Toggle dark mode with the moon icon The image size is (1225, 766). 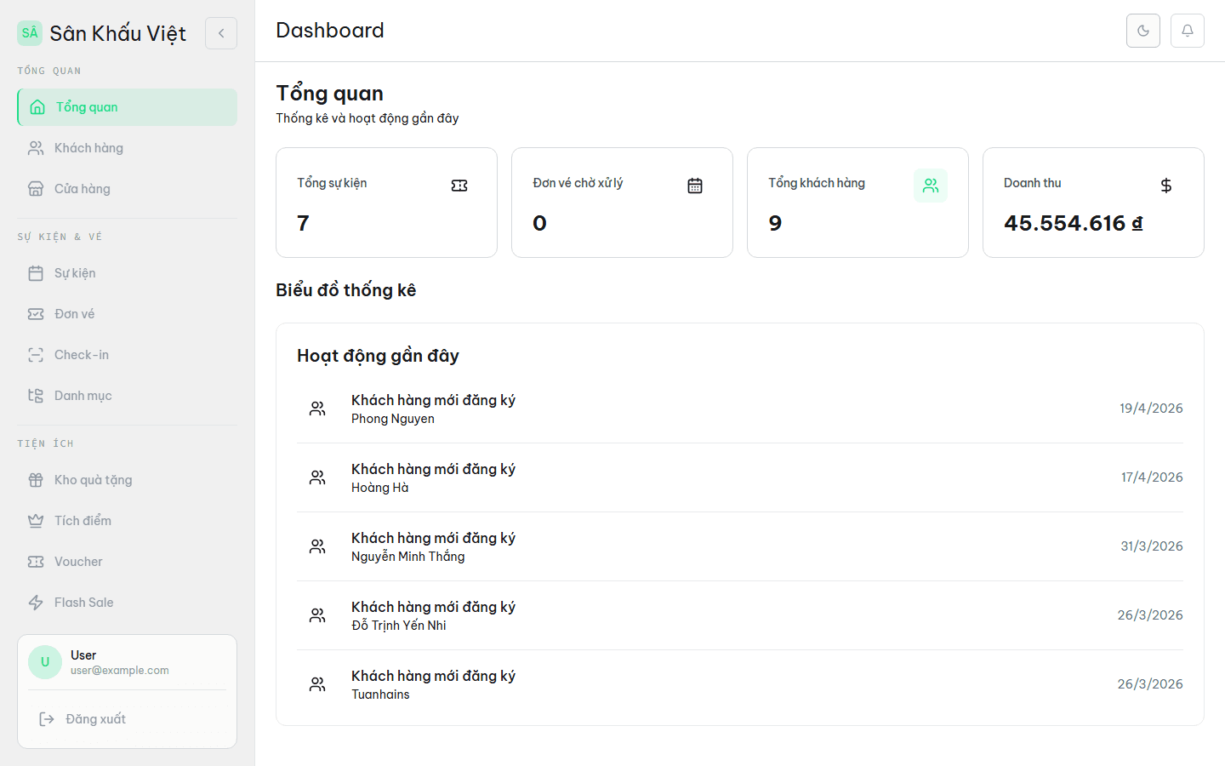(1142, 31)
